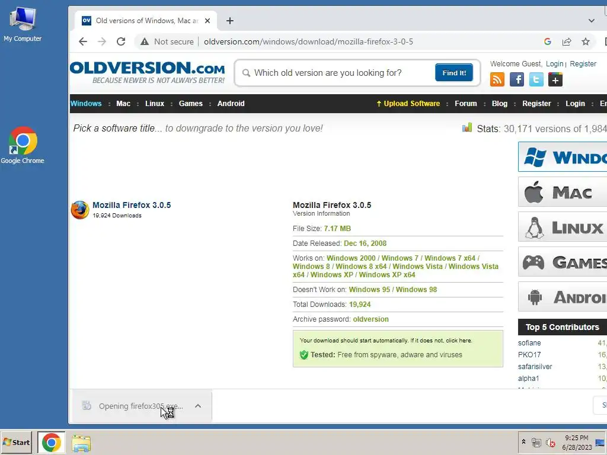Click the OLDVERSION.com logo
Screen dimensions: 607x455
pos(148,72)
